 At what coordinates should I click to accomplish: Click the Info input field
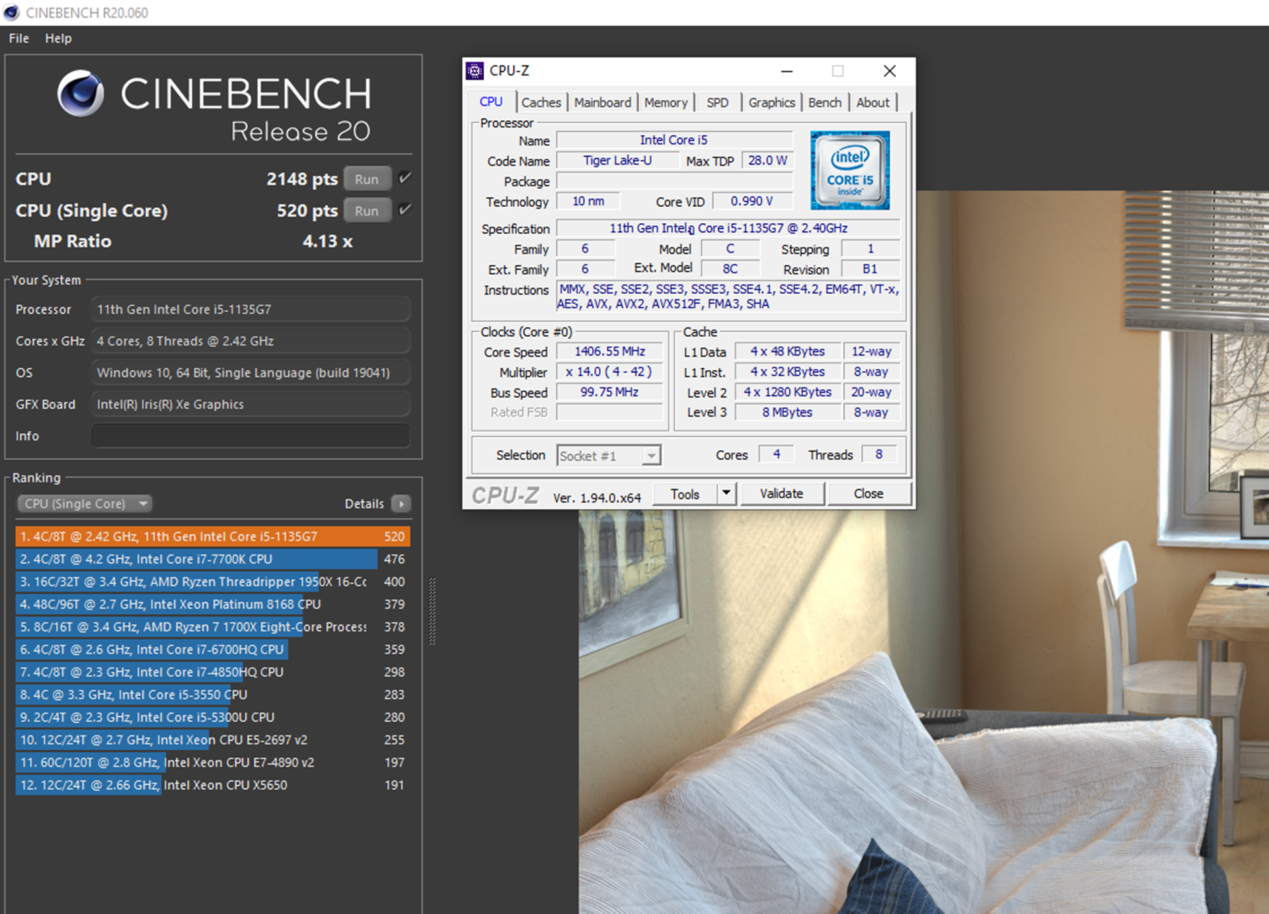[x=250, y=436]
